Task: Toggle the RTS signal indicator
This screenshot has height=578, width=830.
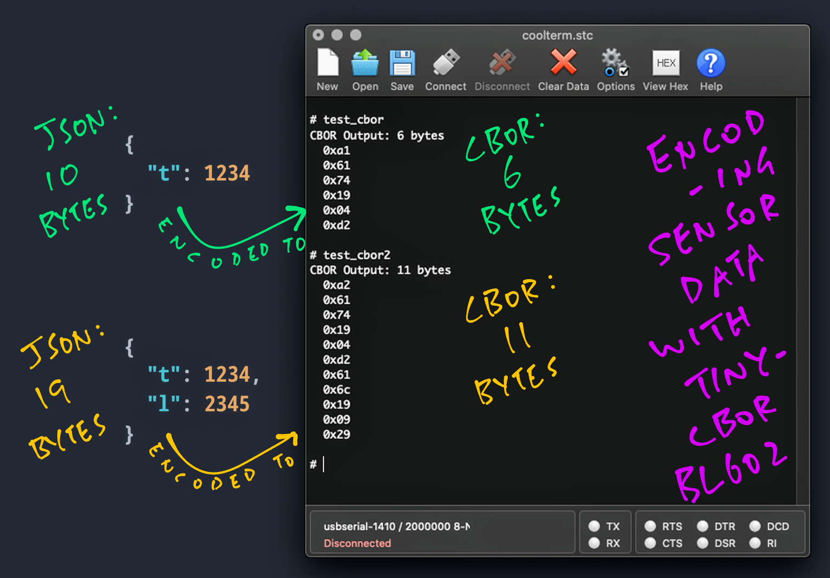Action: coord(651,526)
